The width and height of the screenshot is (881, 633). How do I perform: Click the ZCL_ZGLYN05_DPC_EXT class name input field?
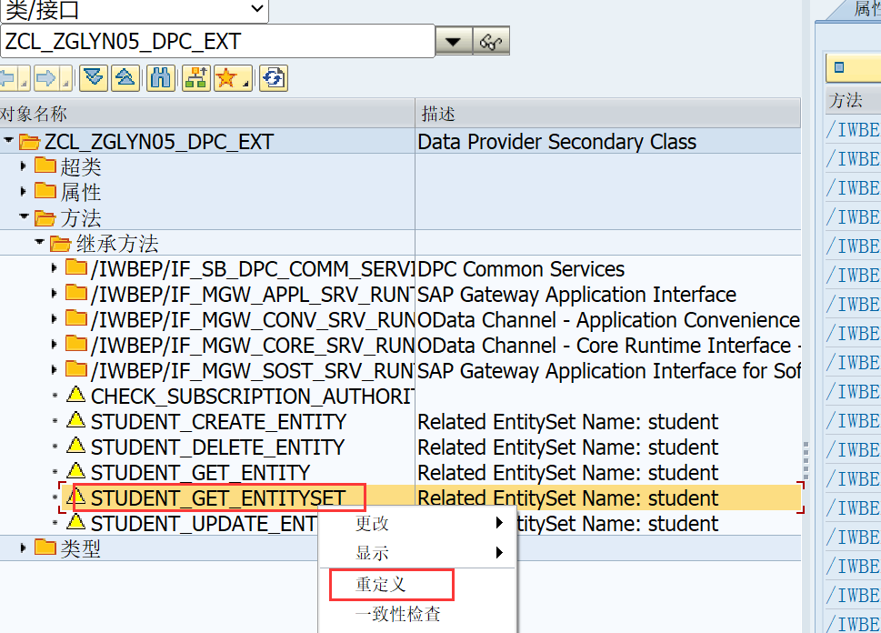tap(218, 42)
